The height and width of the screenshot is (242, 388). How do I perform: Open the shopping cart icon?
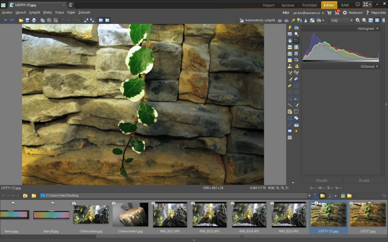(329, 13)
